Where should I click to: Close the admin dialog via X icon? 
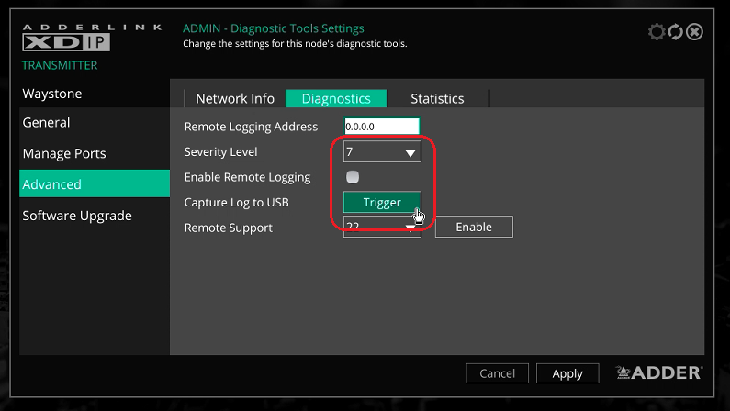(695, 32)
